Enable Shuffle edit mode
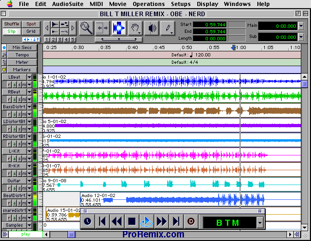Viewport: 311px width, 241px height. pos(12,24)
